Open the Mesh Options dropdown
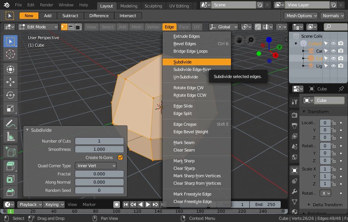The image size is (348, 222). (x=301, y=16)
